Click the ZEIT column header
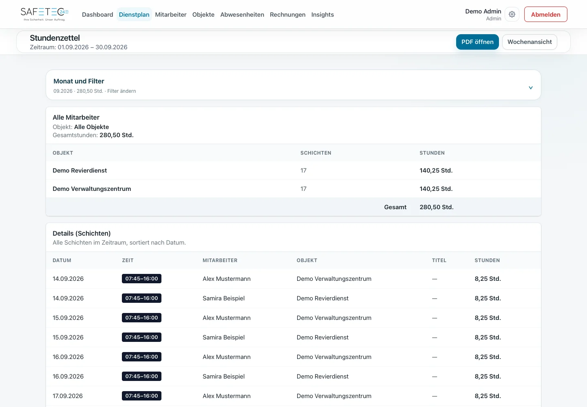The width and height of the screenshot is (587, 407). coord(128,260)
